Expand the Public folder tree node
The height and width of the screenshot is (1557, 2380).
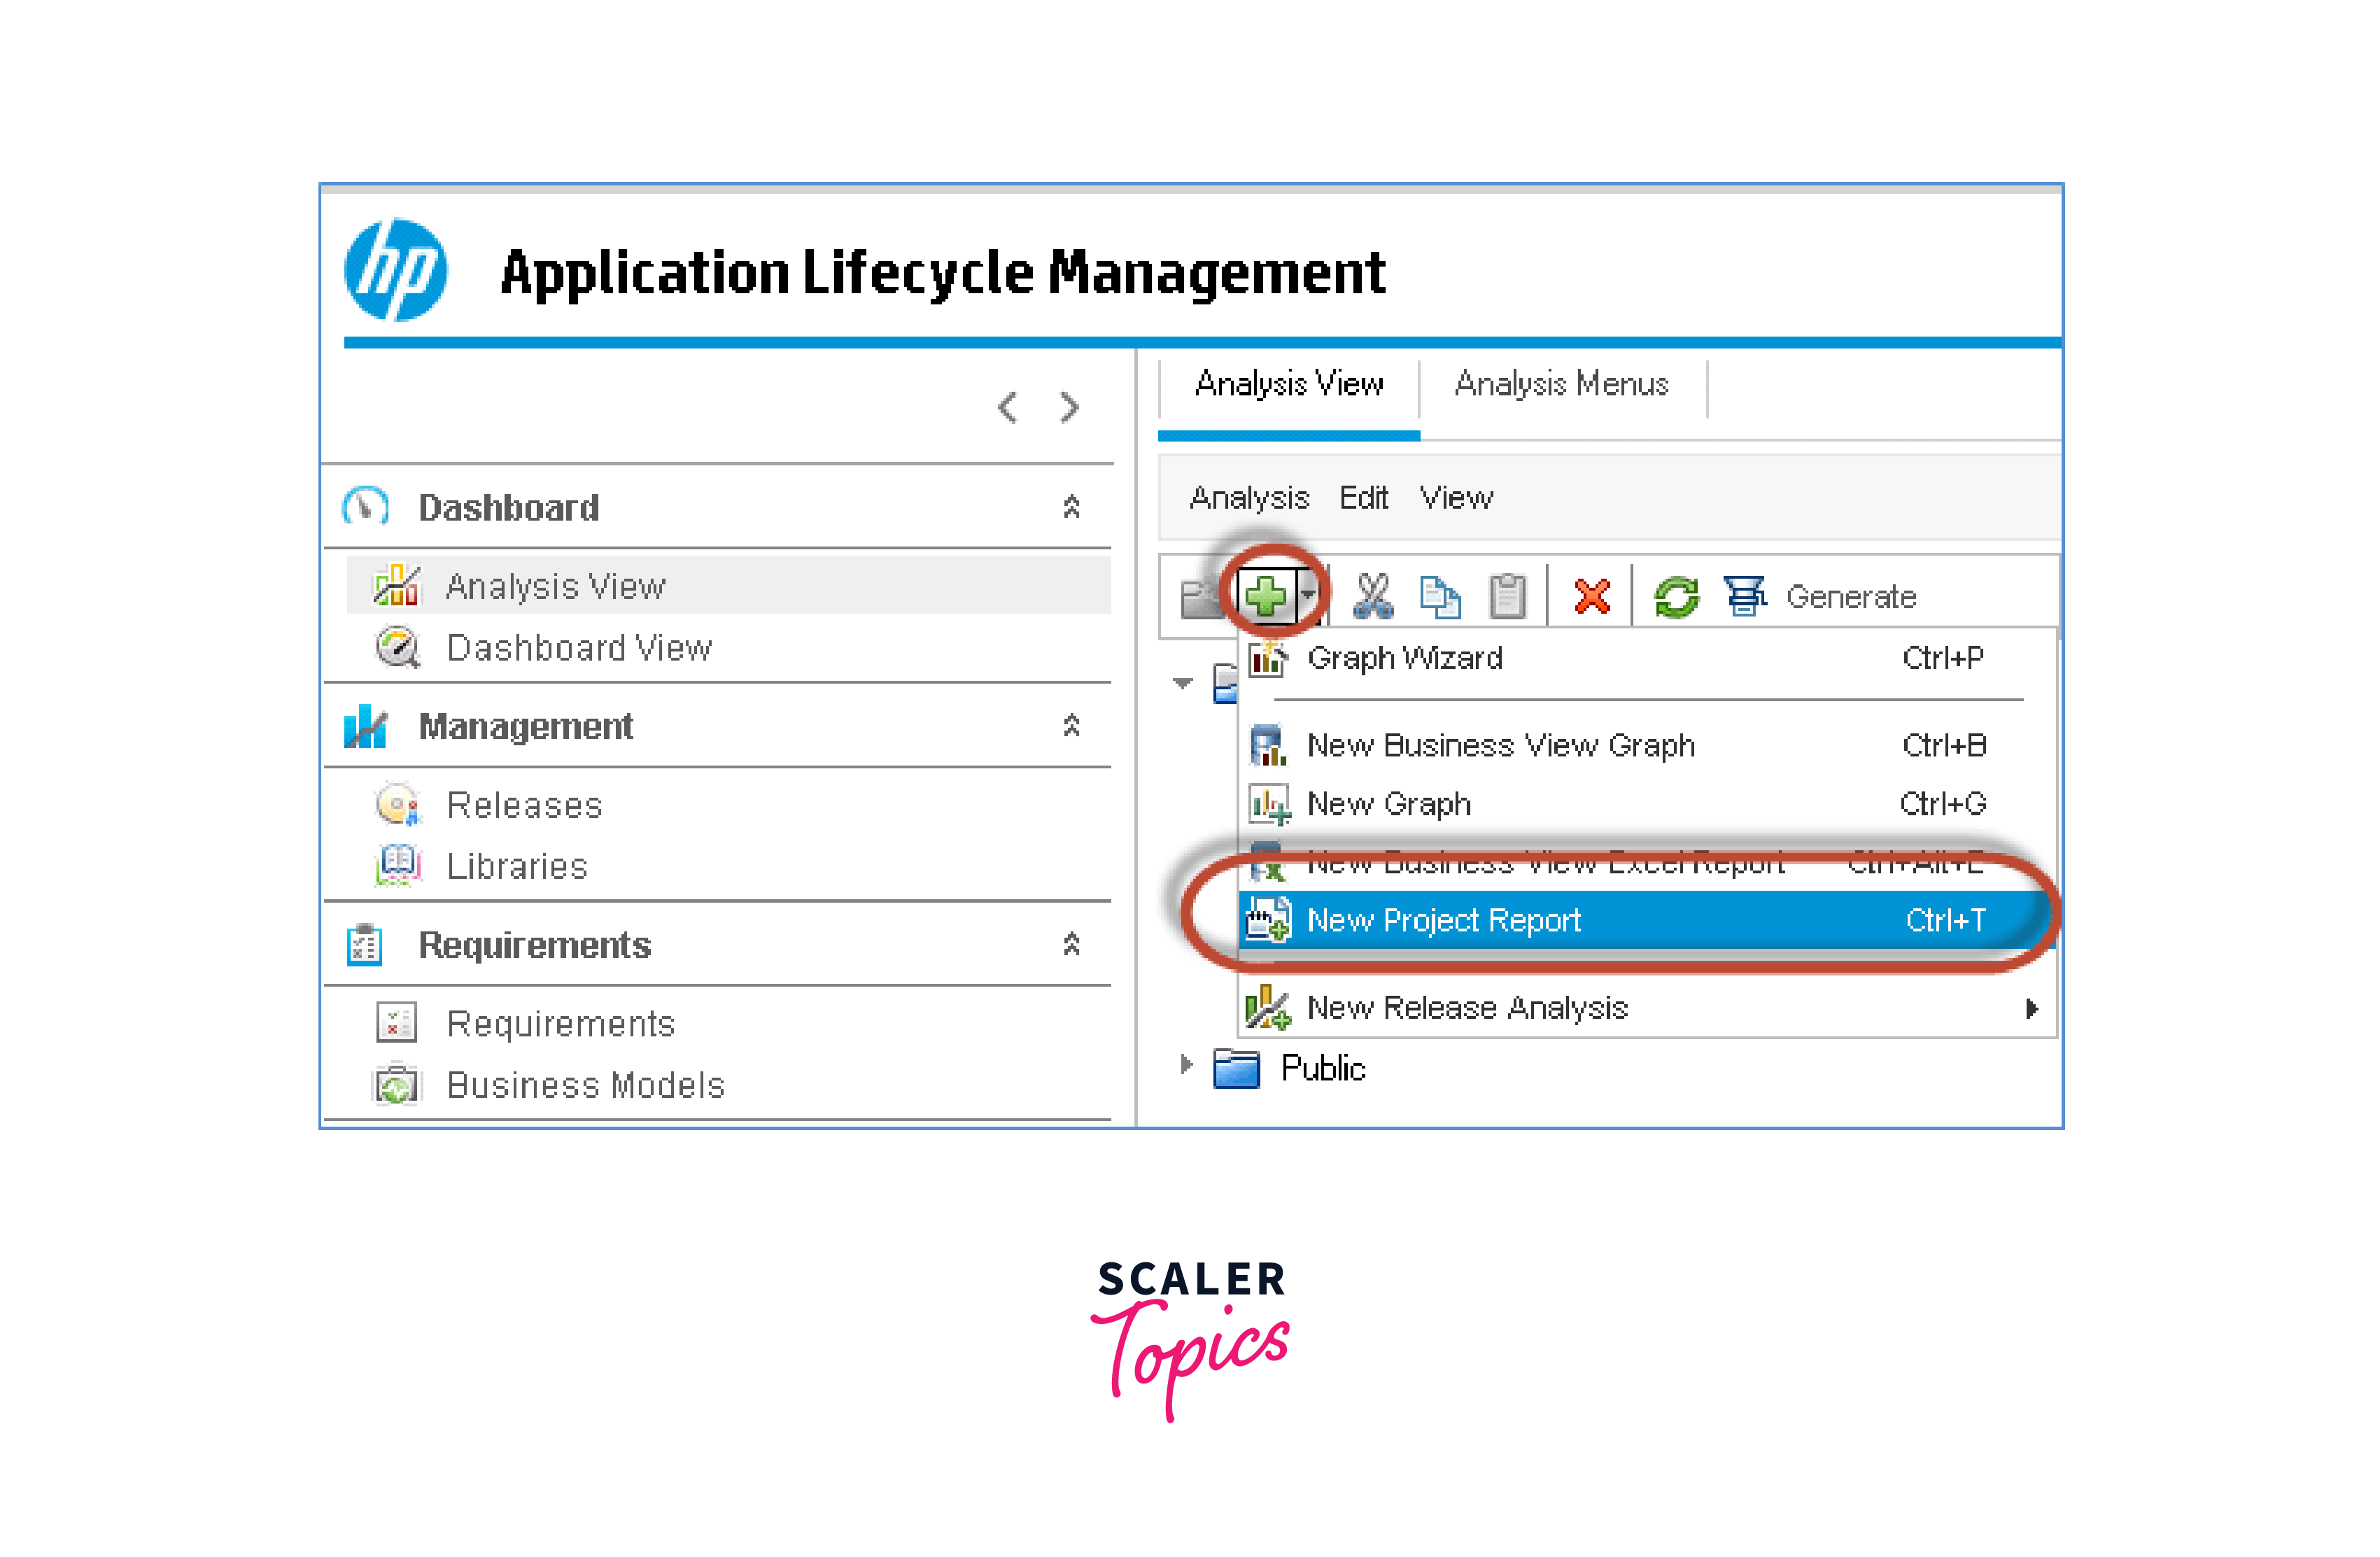(1186, 1065)
